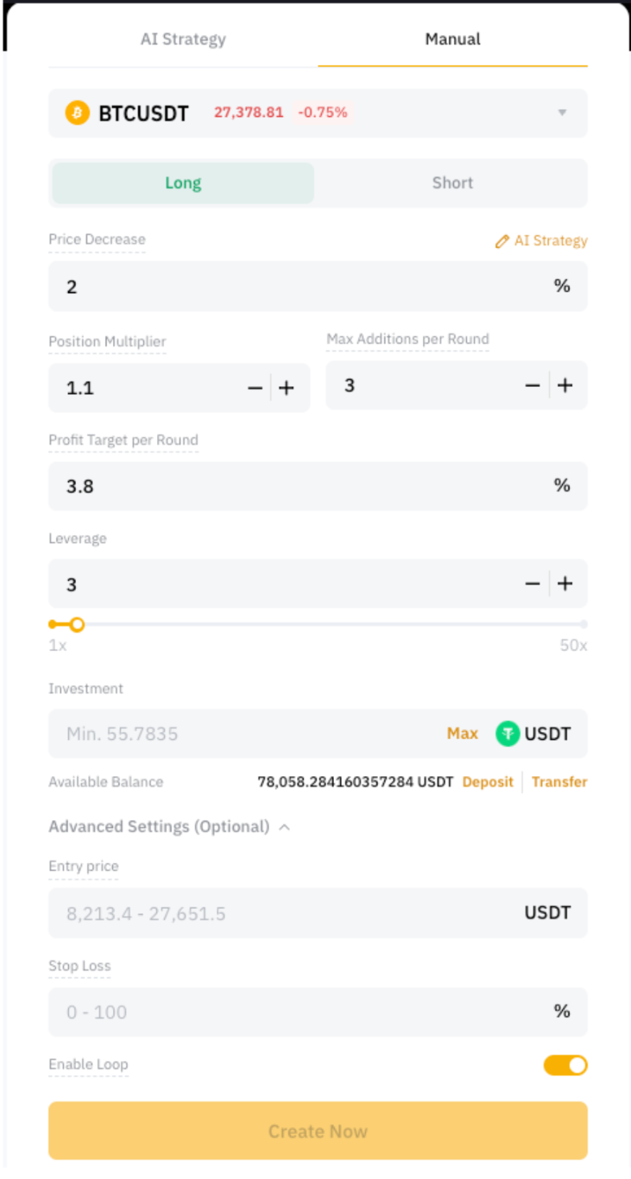
Task: Click the Max investment button
Action: pyautogui.click(x=462, y=734)
